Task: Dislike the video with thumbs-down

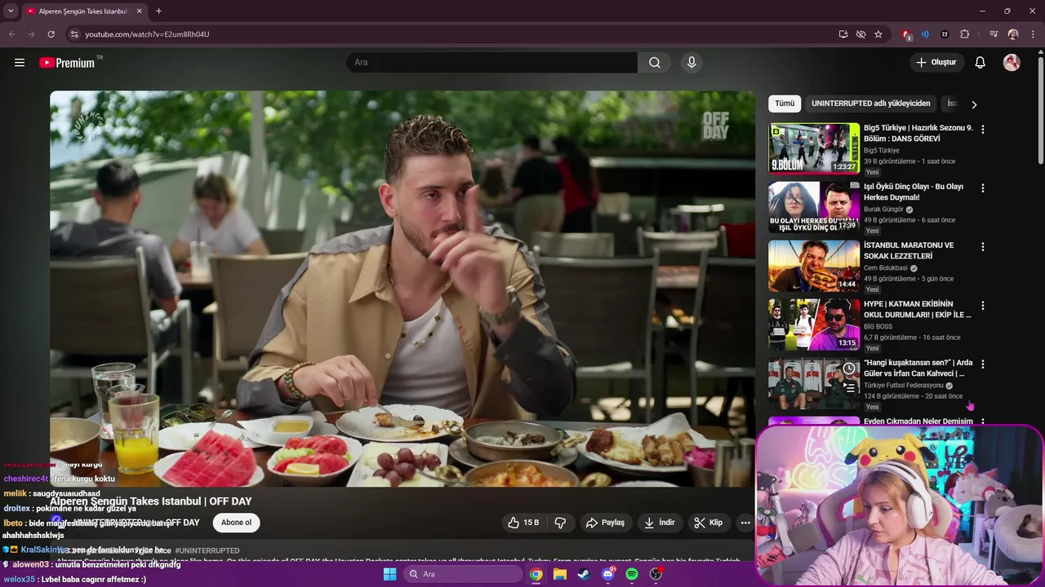Action: [560, 523]
